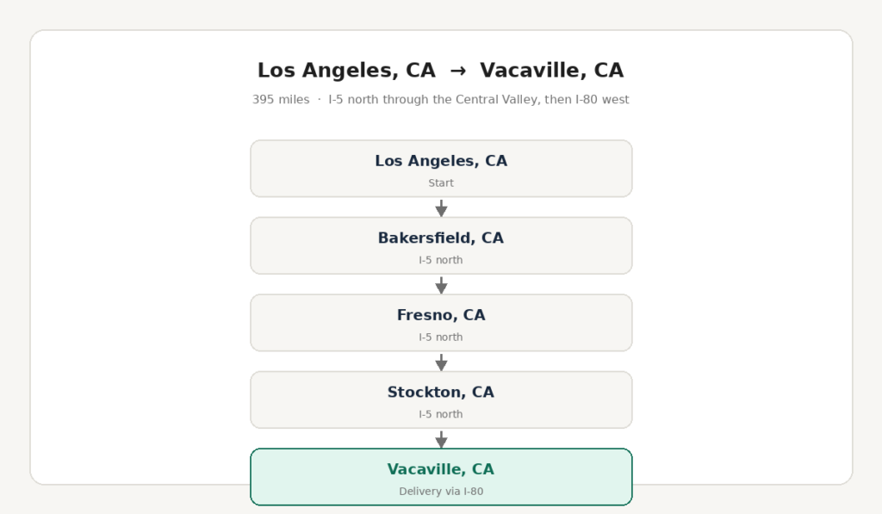Click the 'Vacaville, CA' green heading text
The height and width of the screenshot is (514, 882).
click(441, 469)
